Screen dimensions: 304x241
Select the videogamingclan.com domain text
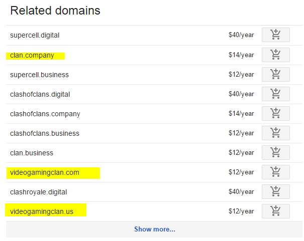[x=45, y=172]
